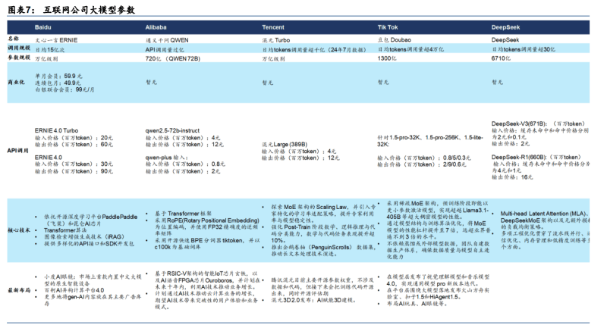The width and height of the screenshot is (607, 325).
Task: Click the 720亿 (QWEN 72B) cell
Action: (x=173, y=59)
